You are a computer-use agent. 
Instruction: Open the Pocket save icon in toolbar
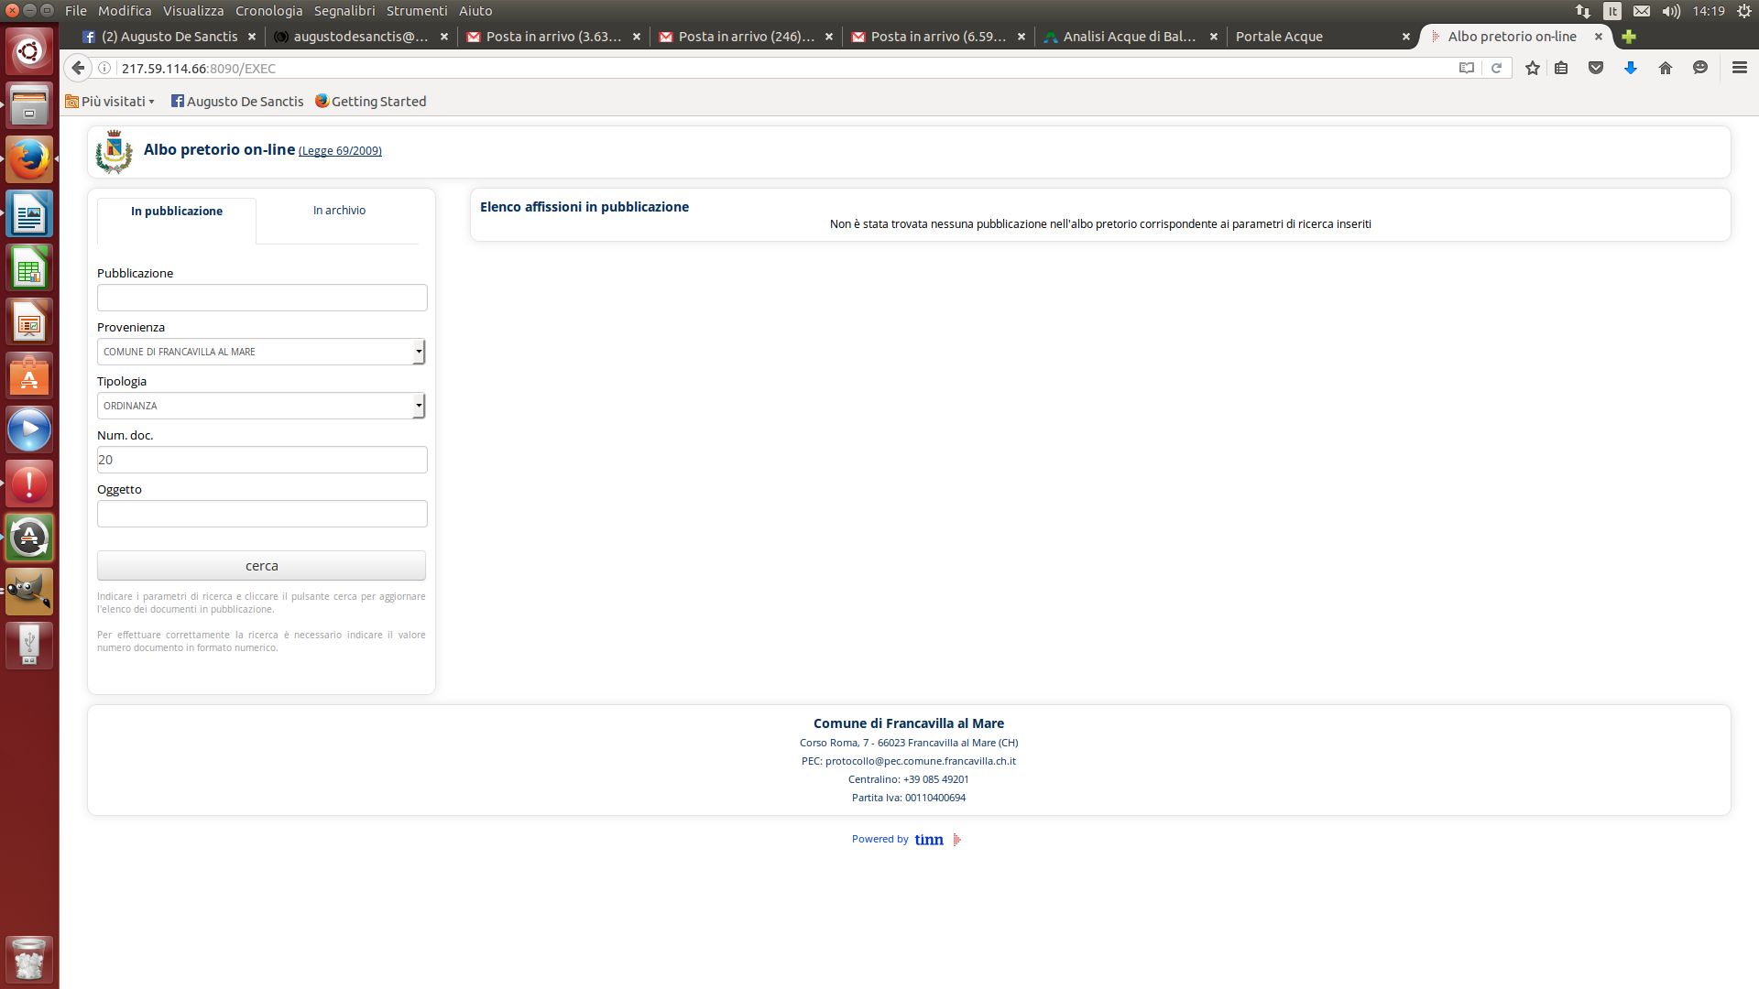pyautogui.click(x=1596, y=68)
